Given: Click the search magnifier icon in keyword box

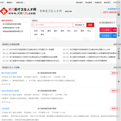Looking at the screenshot, I should [33, 25].
